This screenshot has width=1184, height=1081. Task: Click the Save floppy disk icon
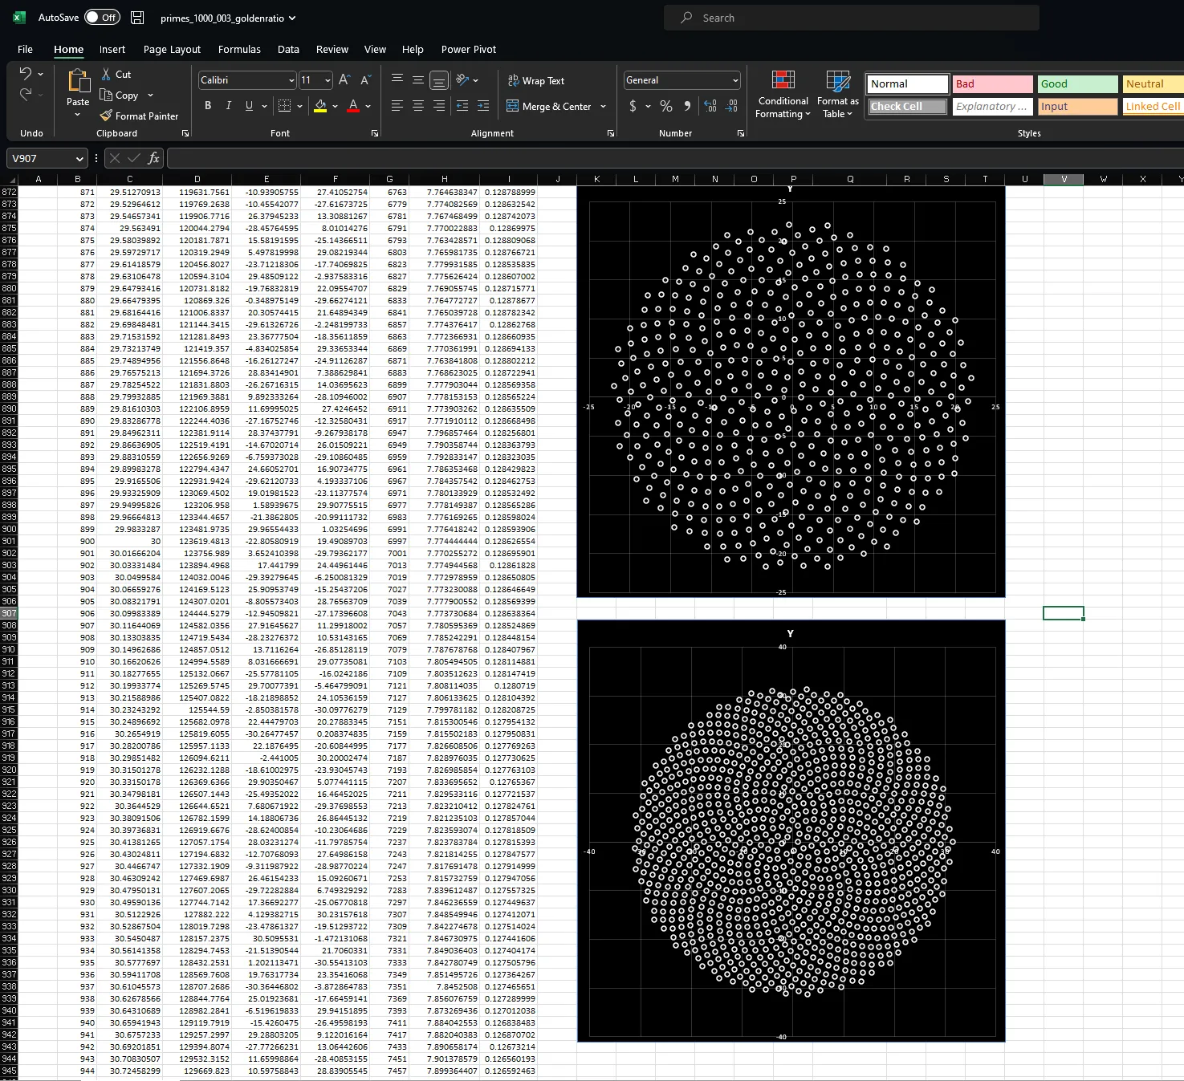[137, 18]
